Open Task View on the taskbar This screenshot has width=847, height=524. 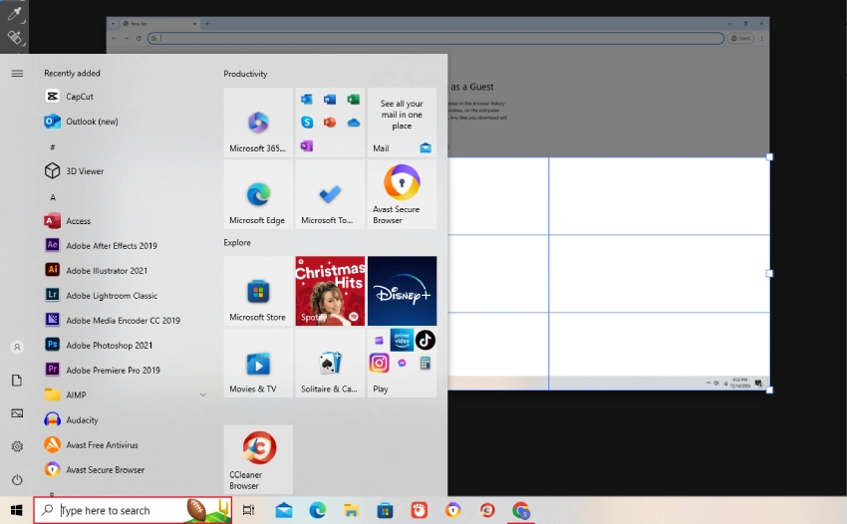pos(248,510)
